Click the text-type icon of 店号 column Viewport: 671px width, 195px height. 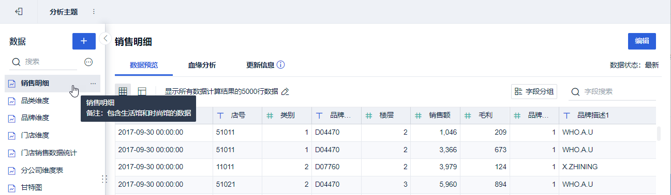220,116
